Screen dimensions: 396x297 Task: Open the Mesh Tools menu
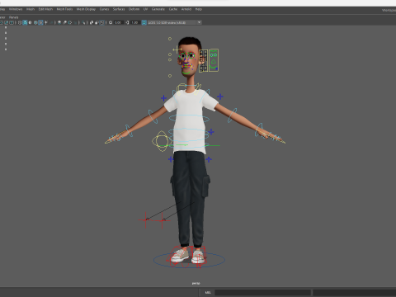(64, 9)
